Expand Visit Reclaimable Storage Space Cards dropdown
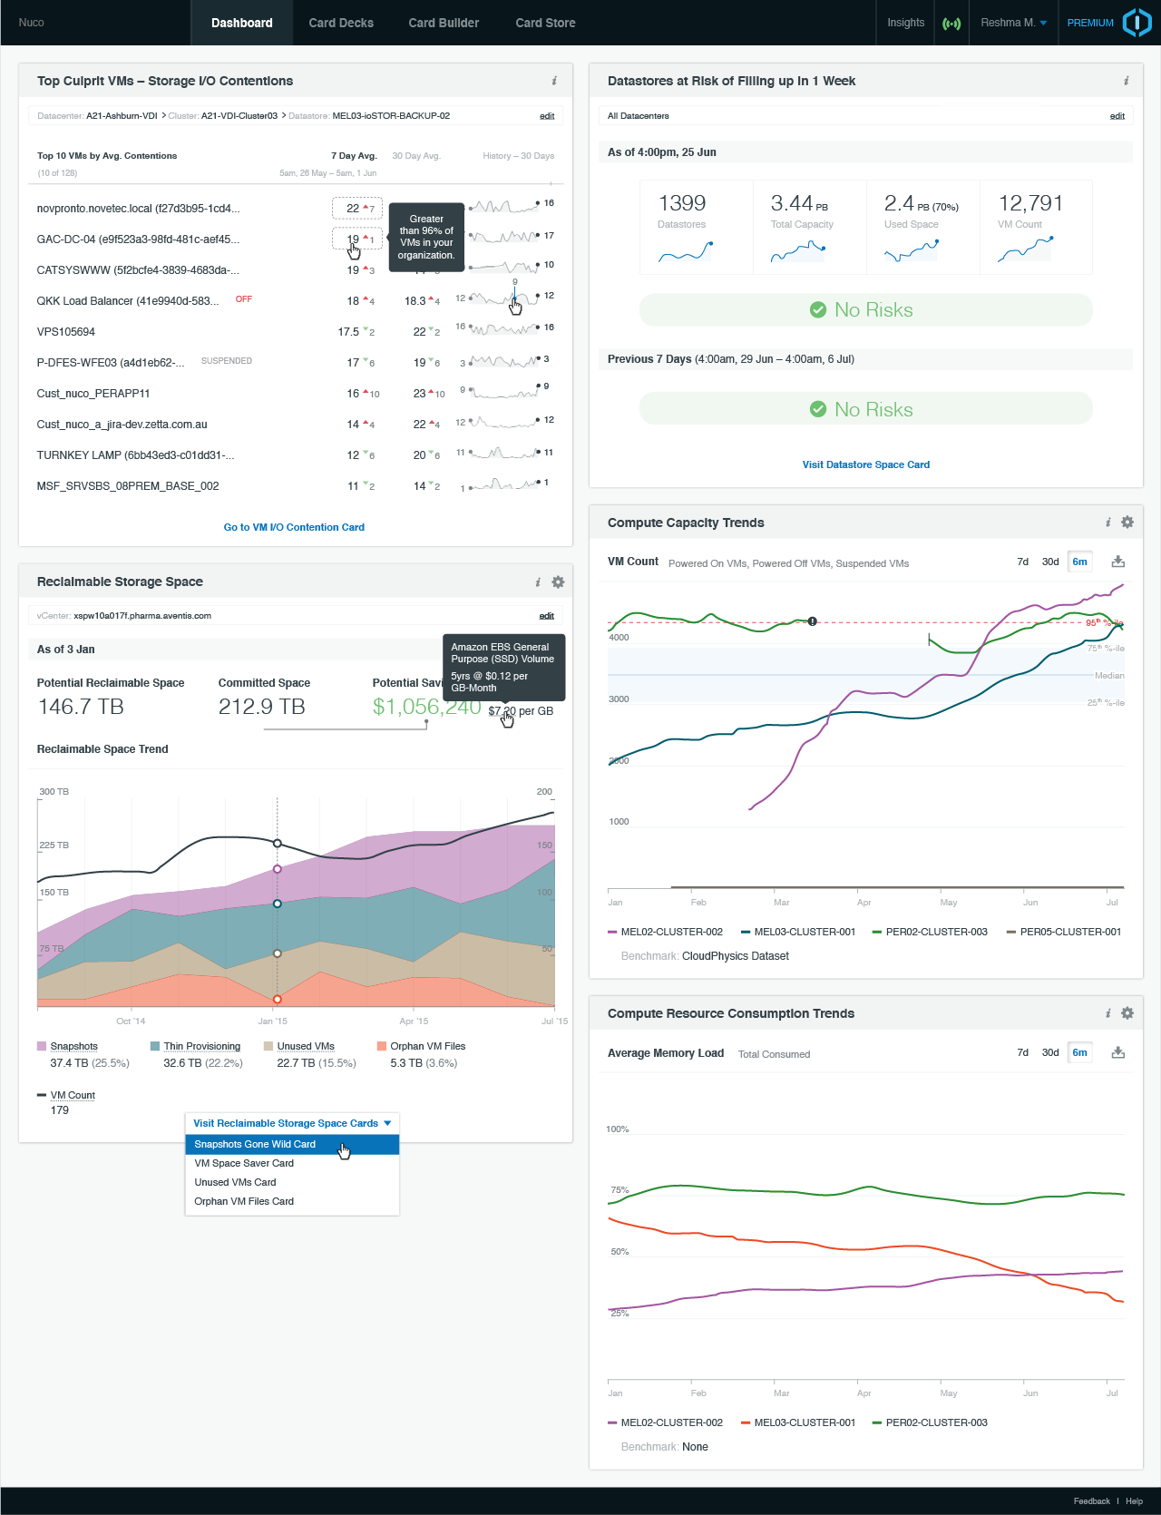1161x1515 pixels. [x=292, y=1123]
